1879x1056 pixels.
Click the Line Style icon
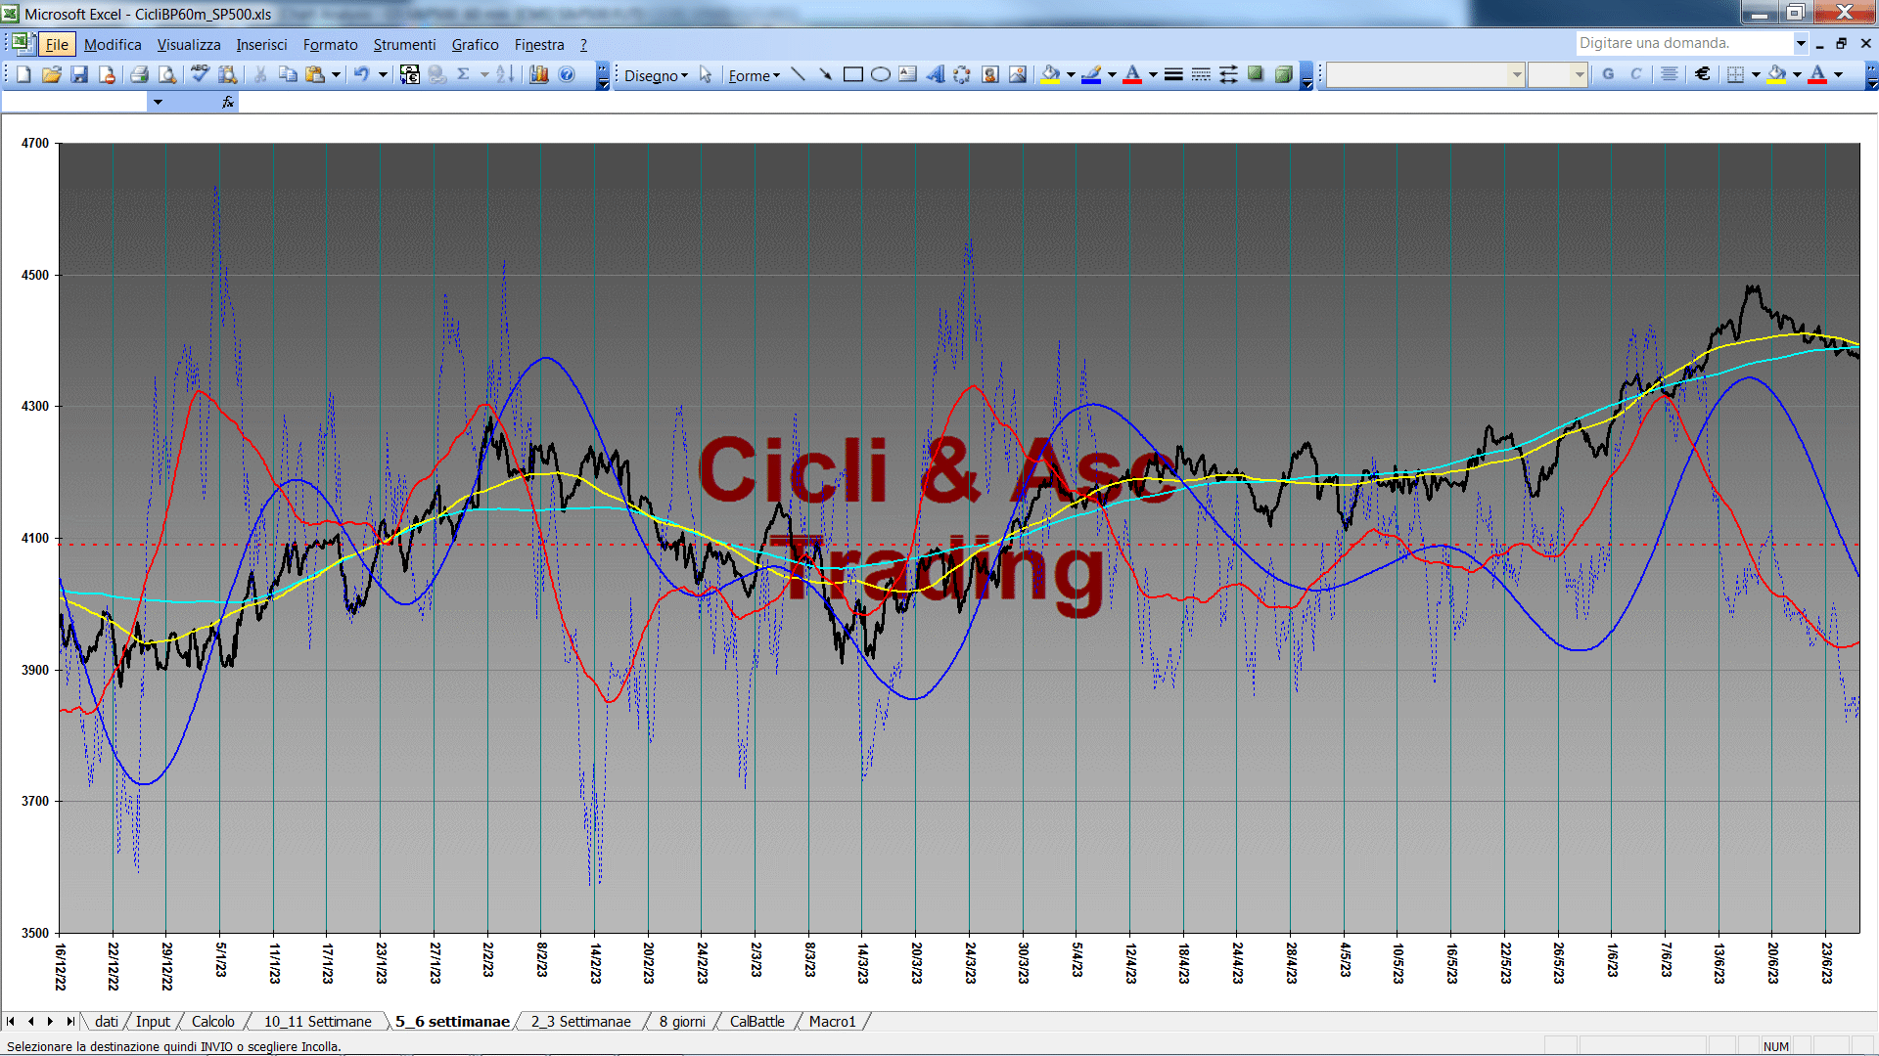(x=1173, y=74)
